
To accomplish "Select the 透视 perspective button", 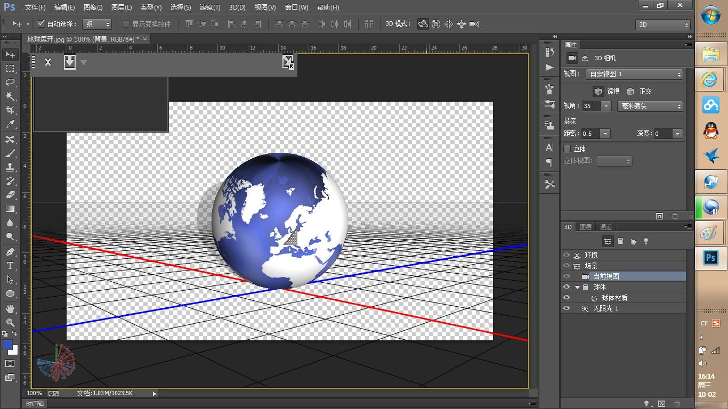I will coord(598,91).
